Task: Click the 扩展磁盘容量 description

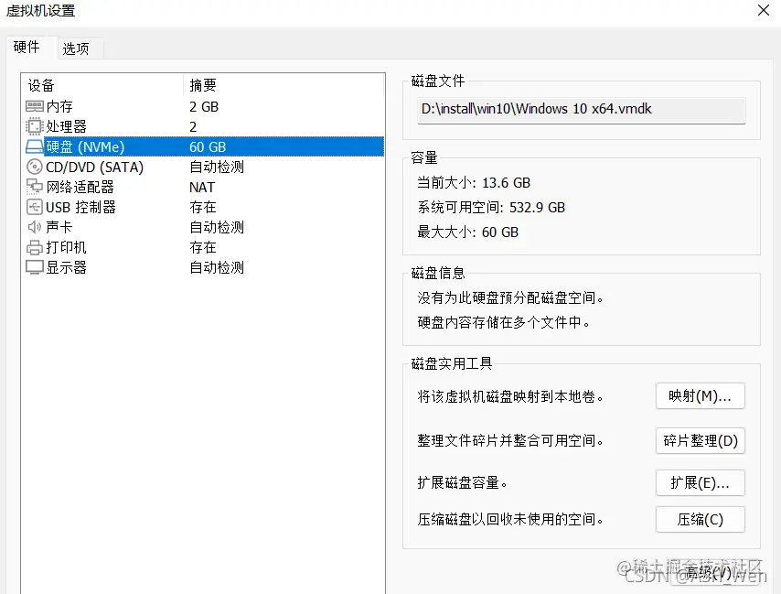Action: coord(462,483)
